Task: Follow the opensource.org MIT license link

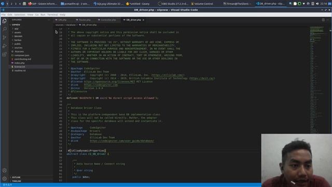Action: click(x=109, y=82)
